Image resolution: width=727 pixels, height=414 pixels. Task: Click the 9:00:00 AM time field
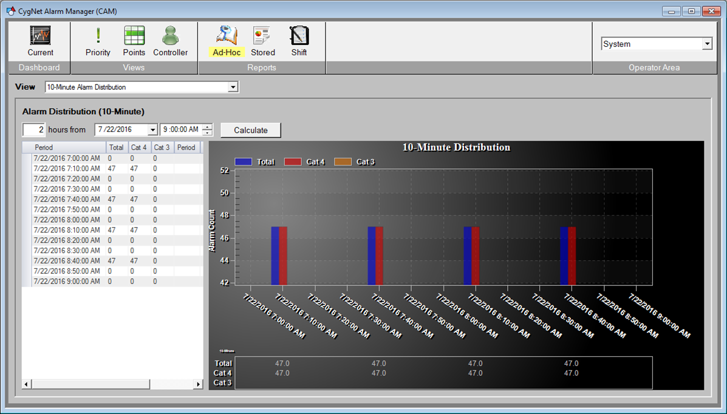pyautogui.click(x=181, y=130)
